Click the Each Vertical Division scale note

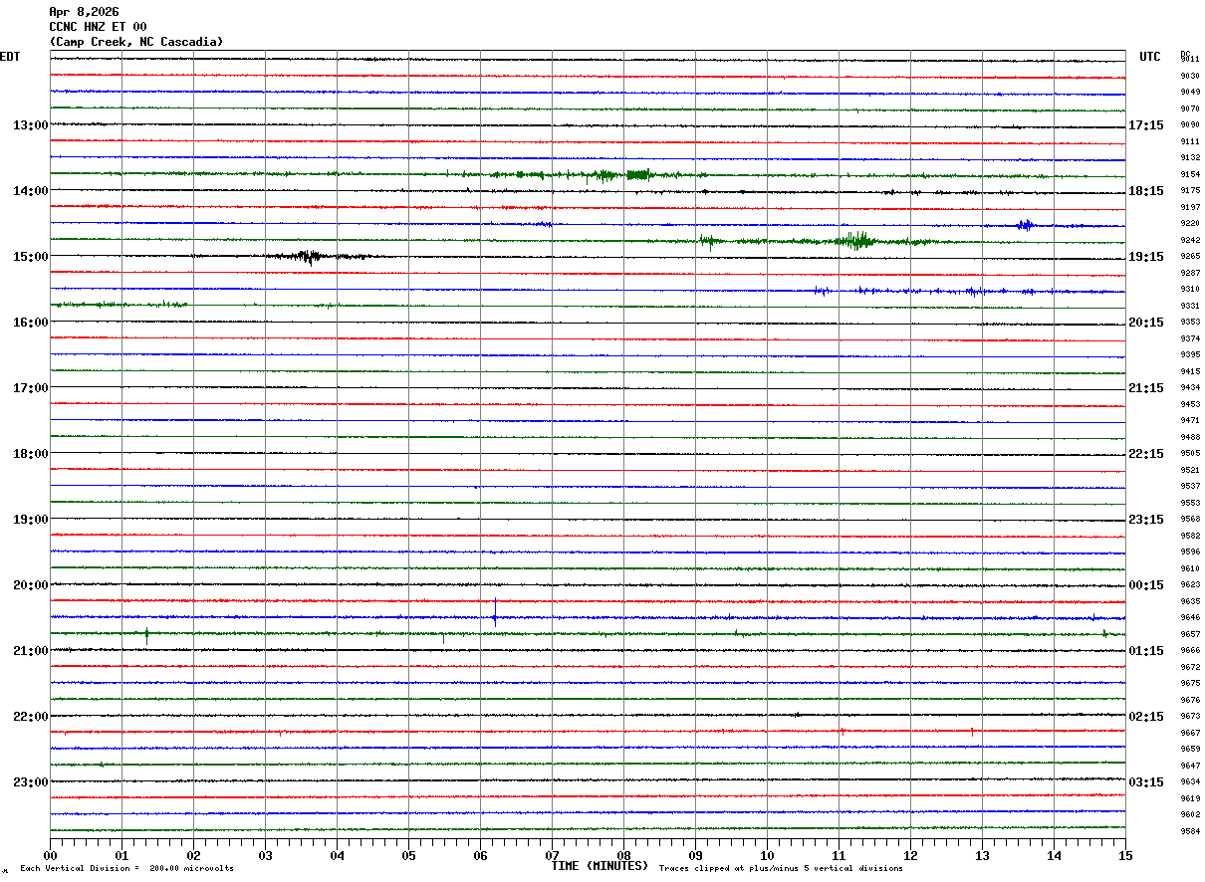(126, 868)
